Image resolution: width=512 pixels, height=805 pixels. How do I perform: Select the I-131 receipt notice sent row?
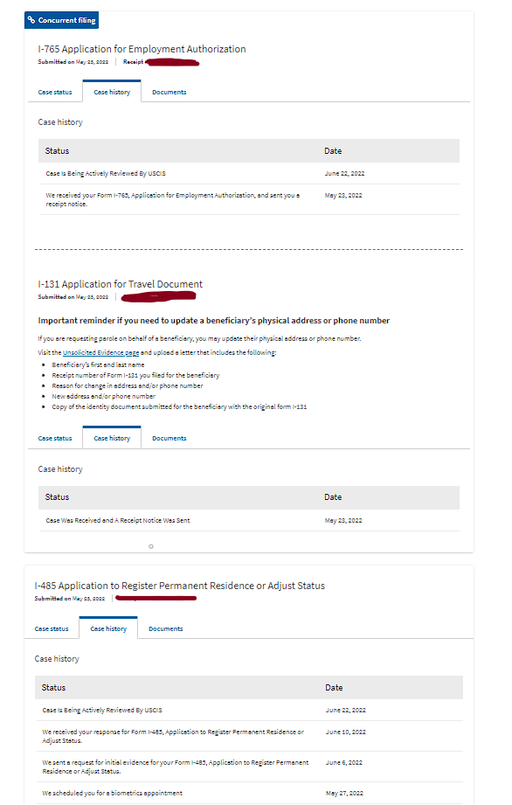click(249, 520)
